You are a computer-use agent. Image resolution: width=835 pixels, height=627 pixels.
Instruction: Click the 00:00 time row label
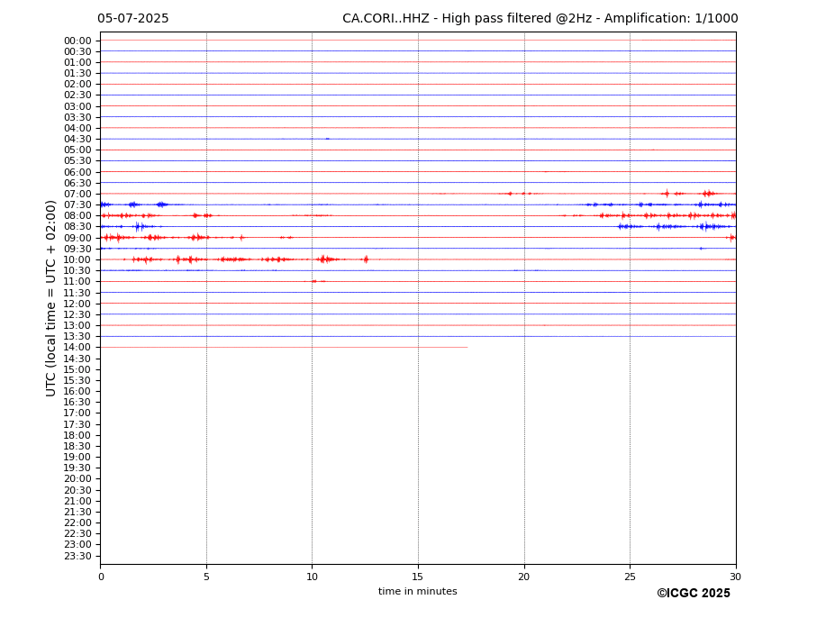pos(77,41)
